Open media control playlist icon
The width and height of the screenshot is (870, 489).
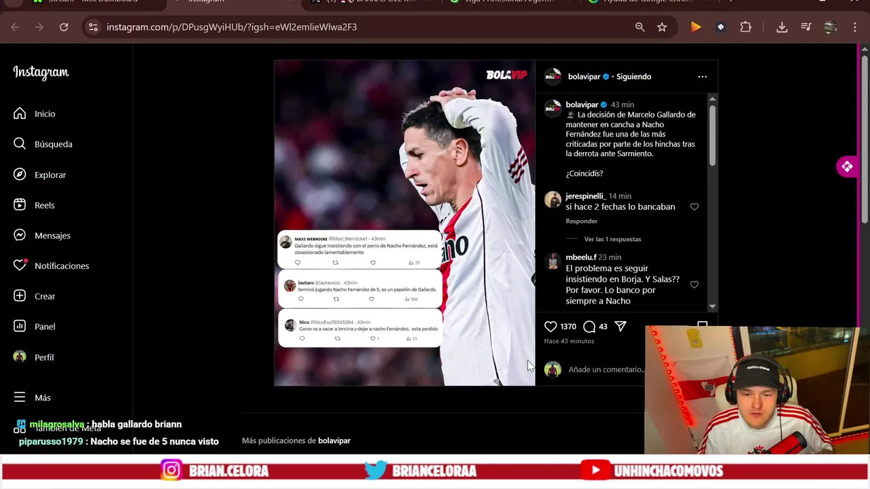806,27
